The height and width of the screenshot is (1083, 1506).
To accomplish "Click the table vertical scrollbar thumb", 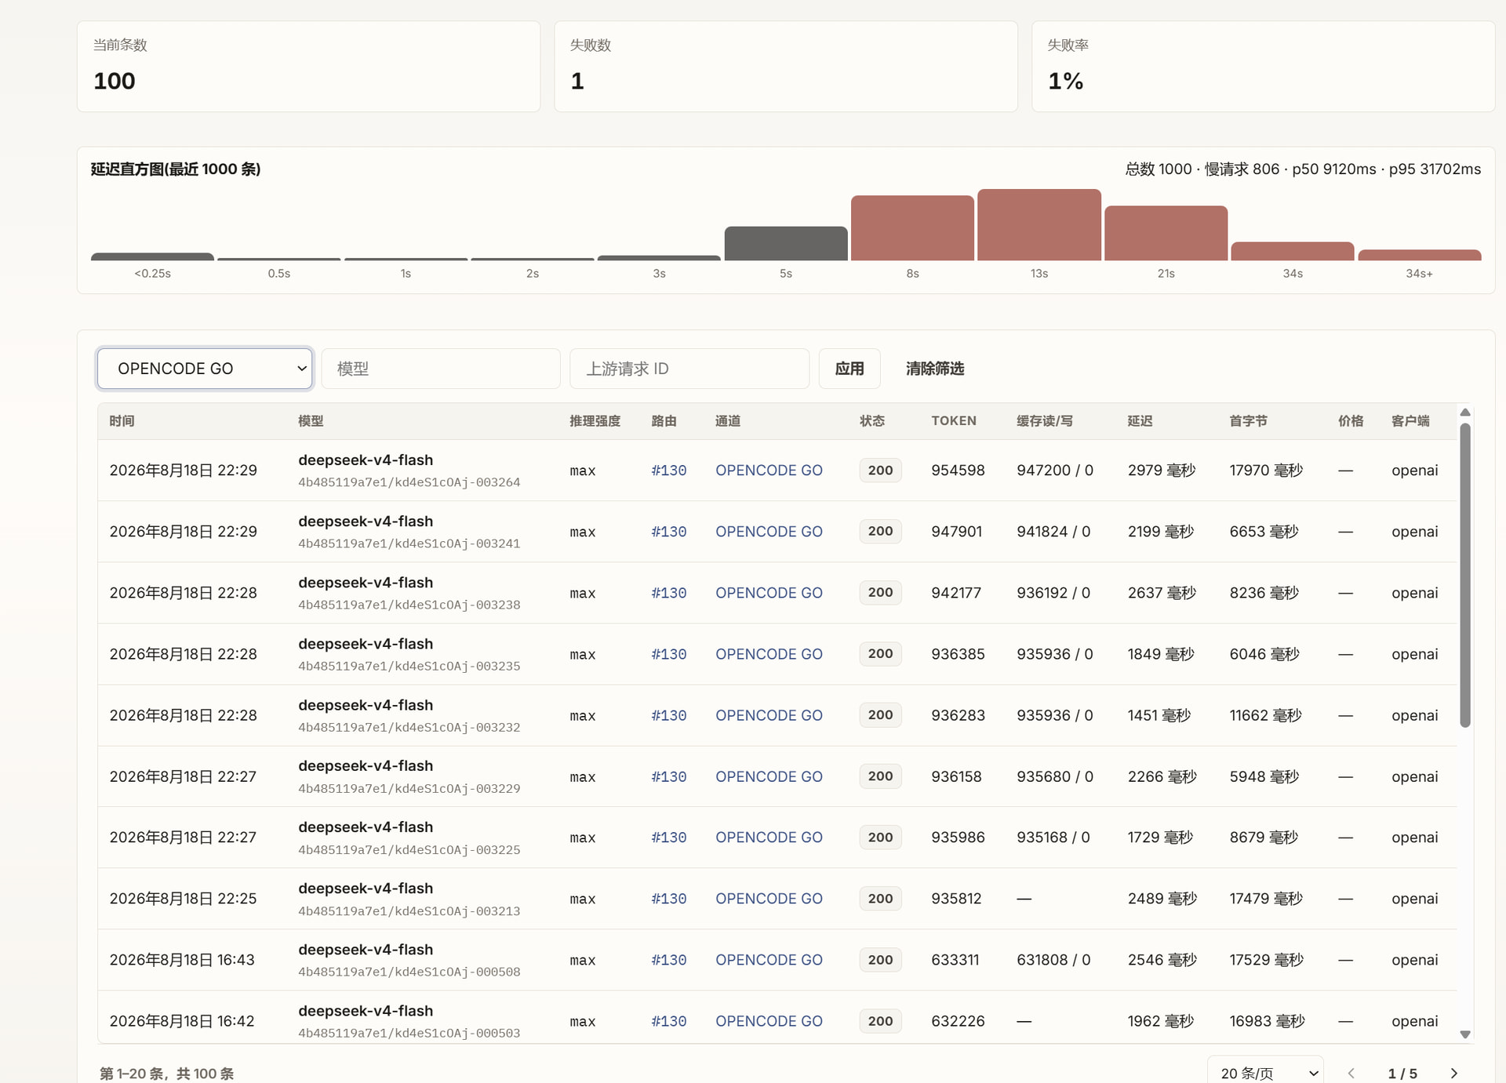I will (x=1464, y=575).
